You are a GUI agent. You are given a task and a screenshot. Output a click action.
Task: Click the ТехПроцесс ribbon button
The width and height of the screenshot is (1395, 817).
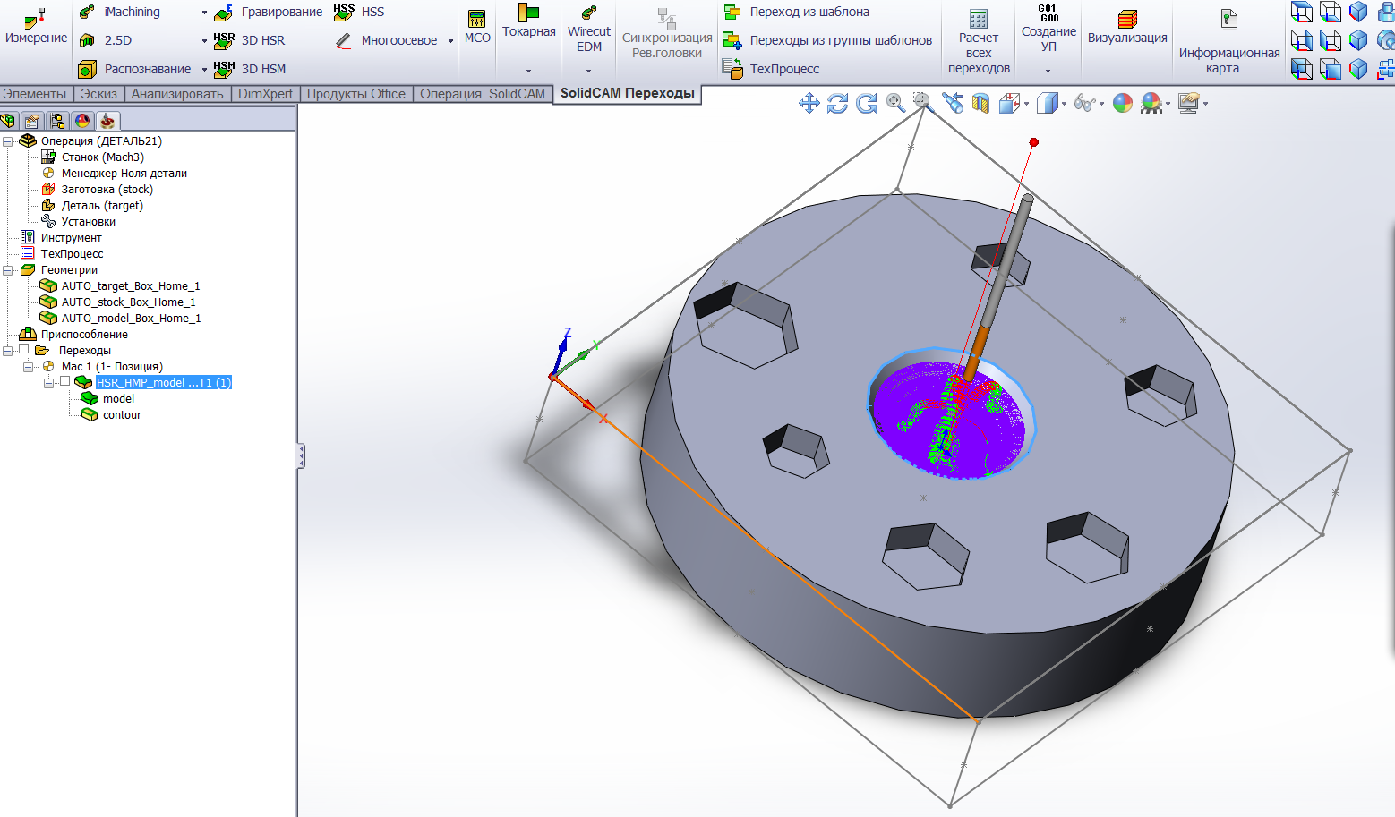coord(772,69)
